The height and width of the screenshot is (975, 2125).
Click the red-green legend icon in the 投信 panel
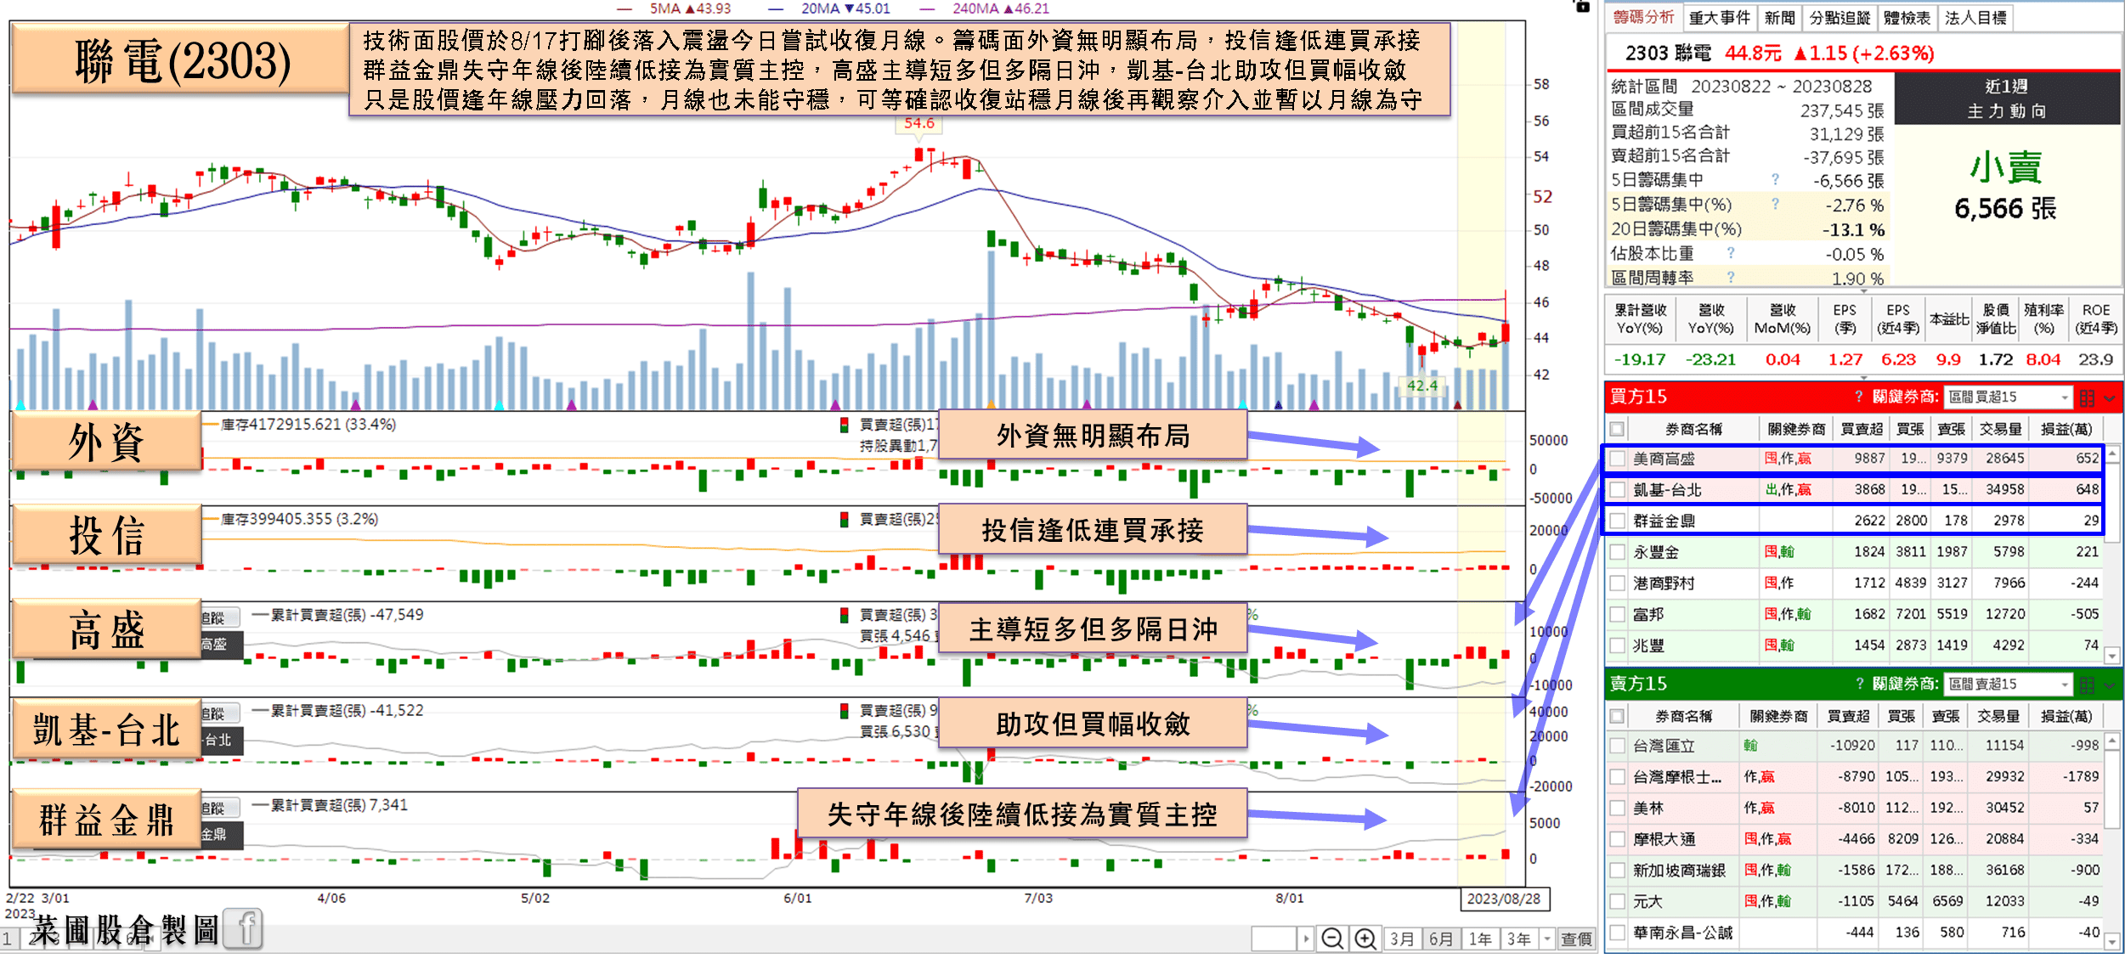(844, 519)
